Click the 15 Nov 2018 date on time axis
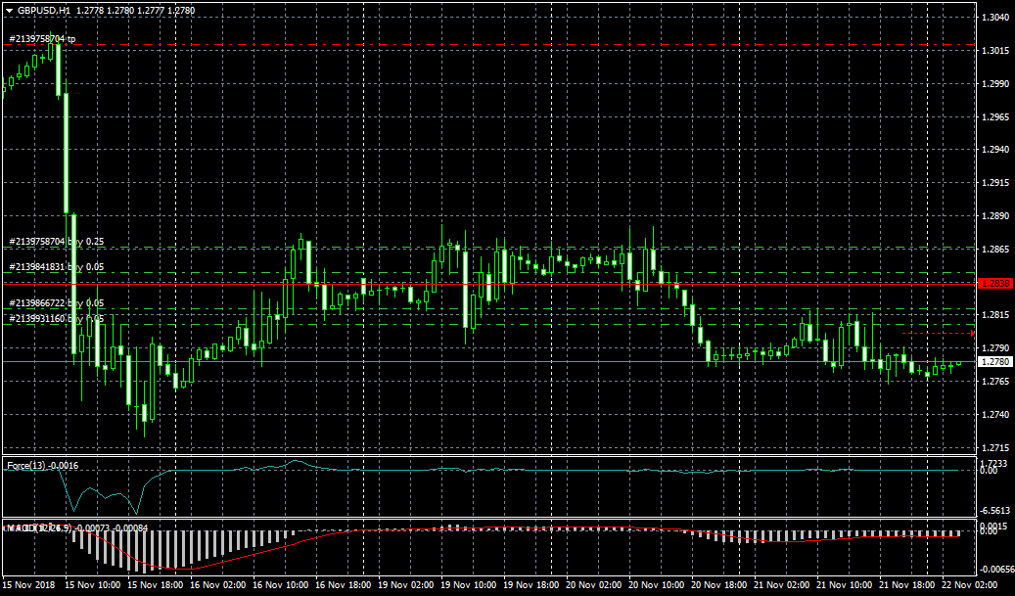The image size is (1015, 596). [x=31, y=584]
